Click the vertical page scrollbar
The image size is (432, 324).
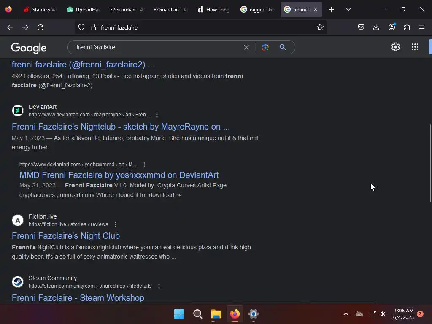[430, 164]
